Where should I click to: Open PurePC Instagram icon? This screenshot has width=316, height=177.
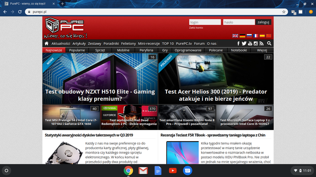[x=256, y=43]
